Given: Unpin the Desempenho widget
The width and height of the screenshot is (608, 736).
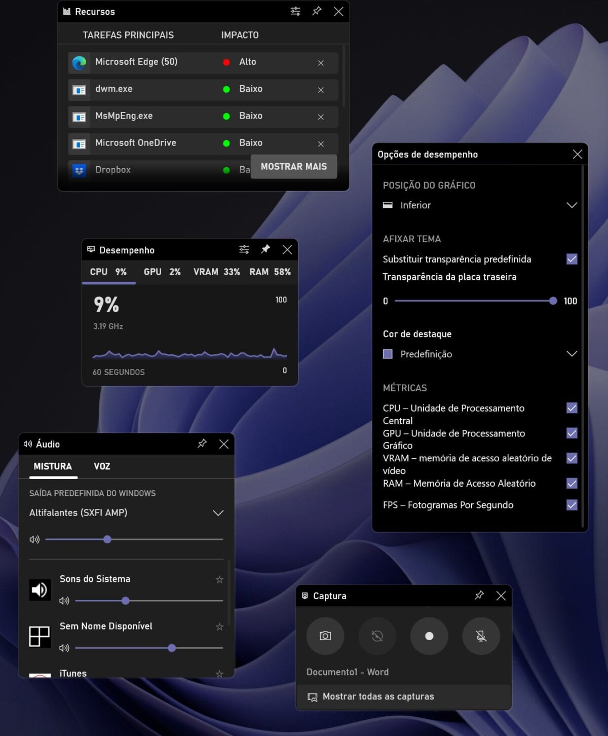Looking at the screenshot, I should pos(265,249).
